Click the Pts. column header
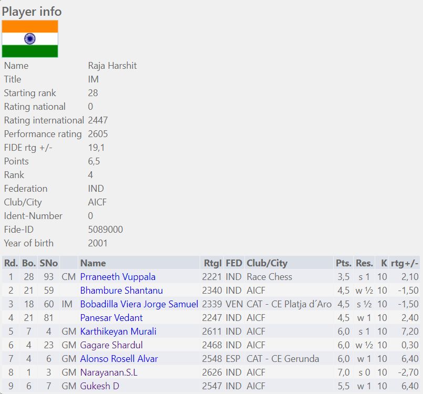Image resolution: width=423 pixels, height=394 pixels. tap(343, 263)
